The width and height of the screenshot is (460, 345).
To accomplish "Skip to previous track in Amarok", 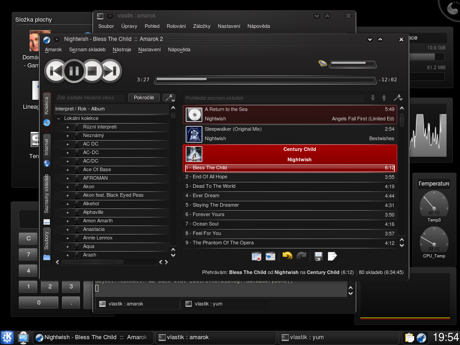I will click(x=54, y=71).
